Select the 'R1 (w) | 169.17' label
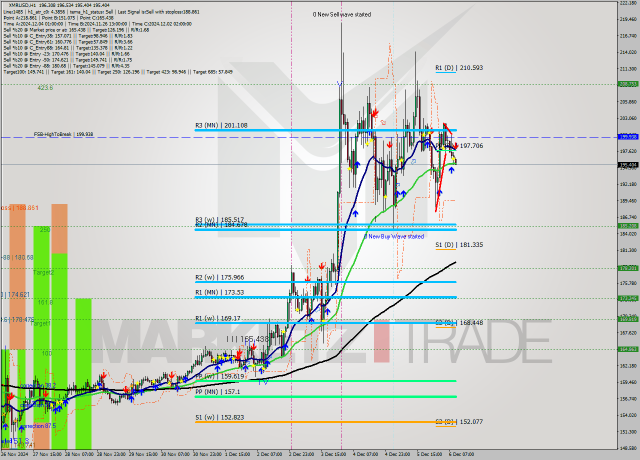640x460 pixels. 218,317
